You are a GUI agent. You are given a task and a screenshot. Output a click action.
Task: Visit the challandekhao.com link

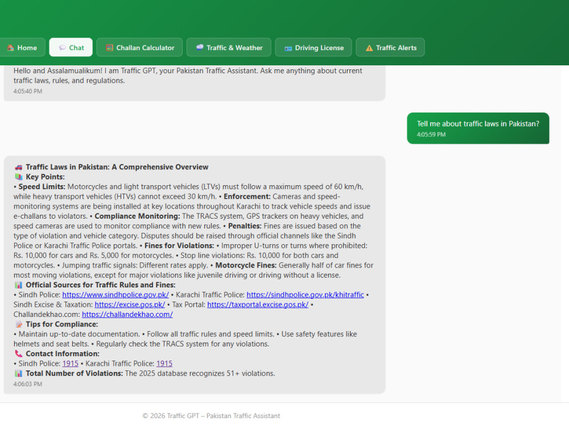127,314
